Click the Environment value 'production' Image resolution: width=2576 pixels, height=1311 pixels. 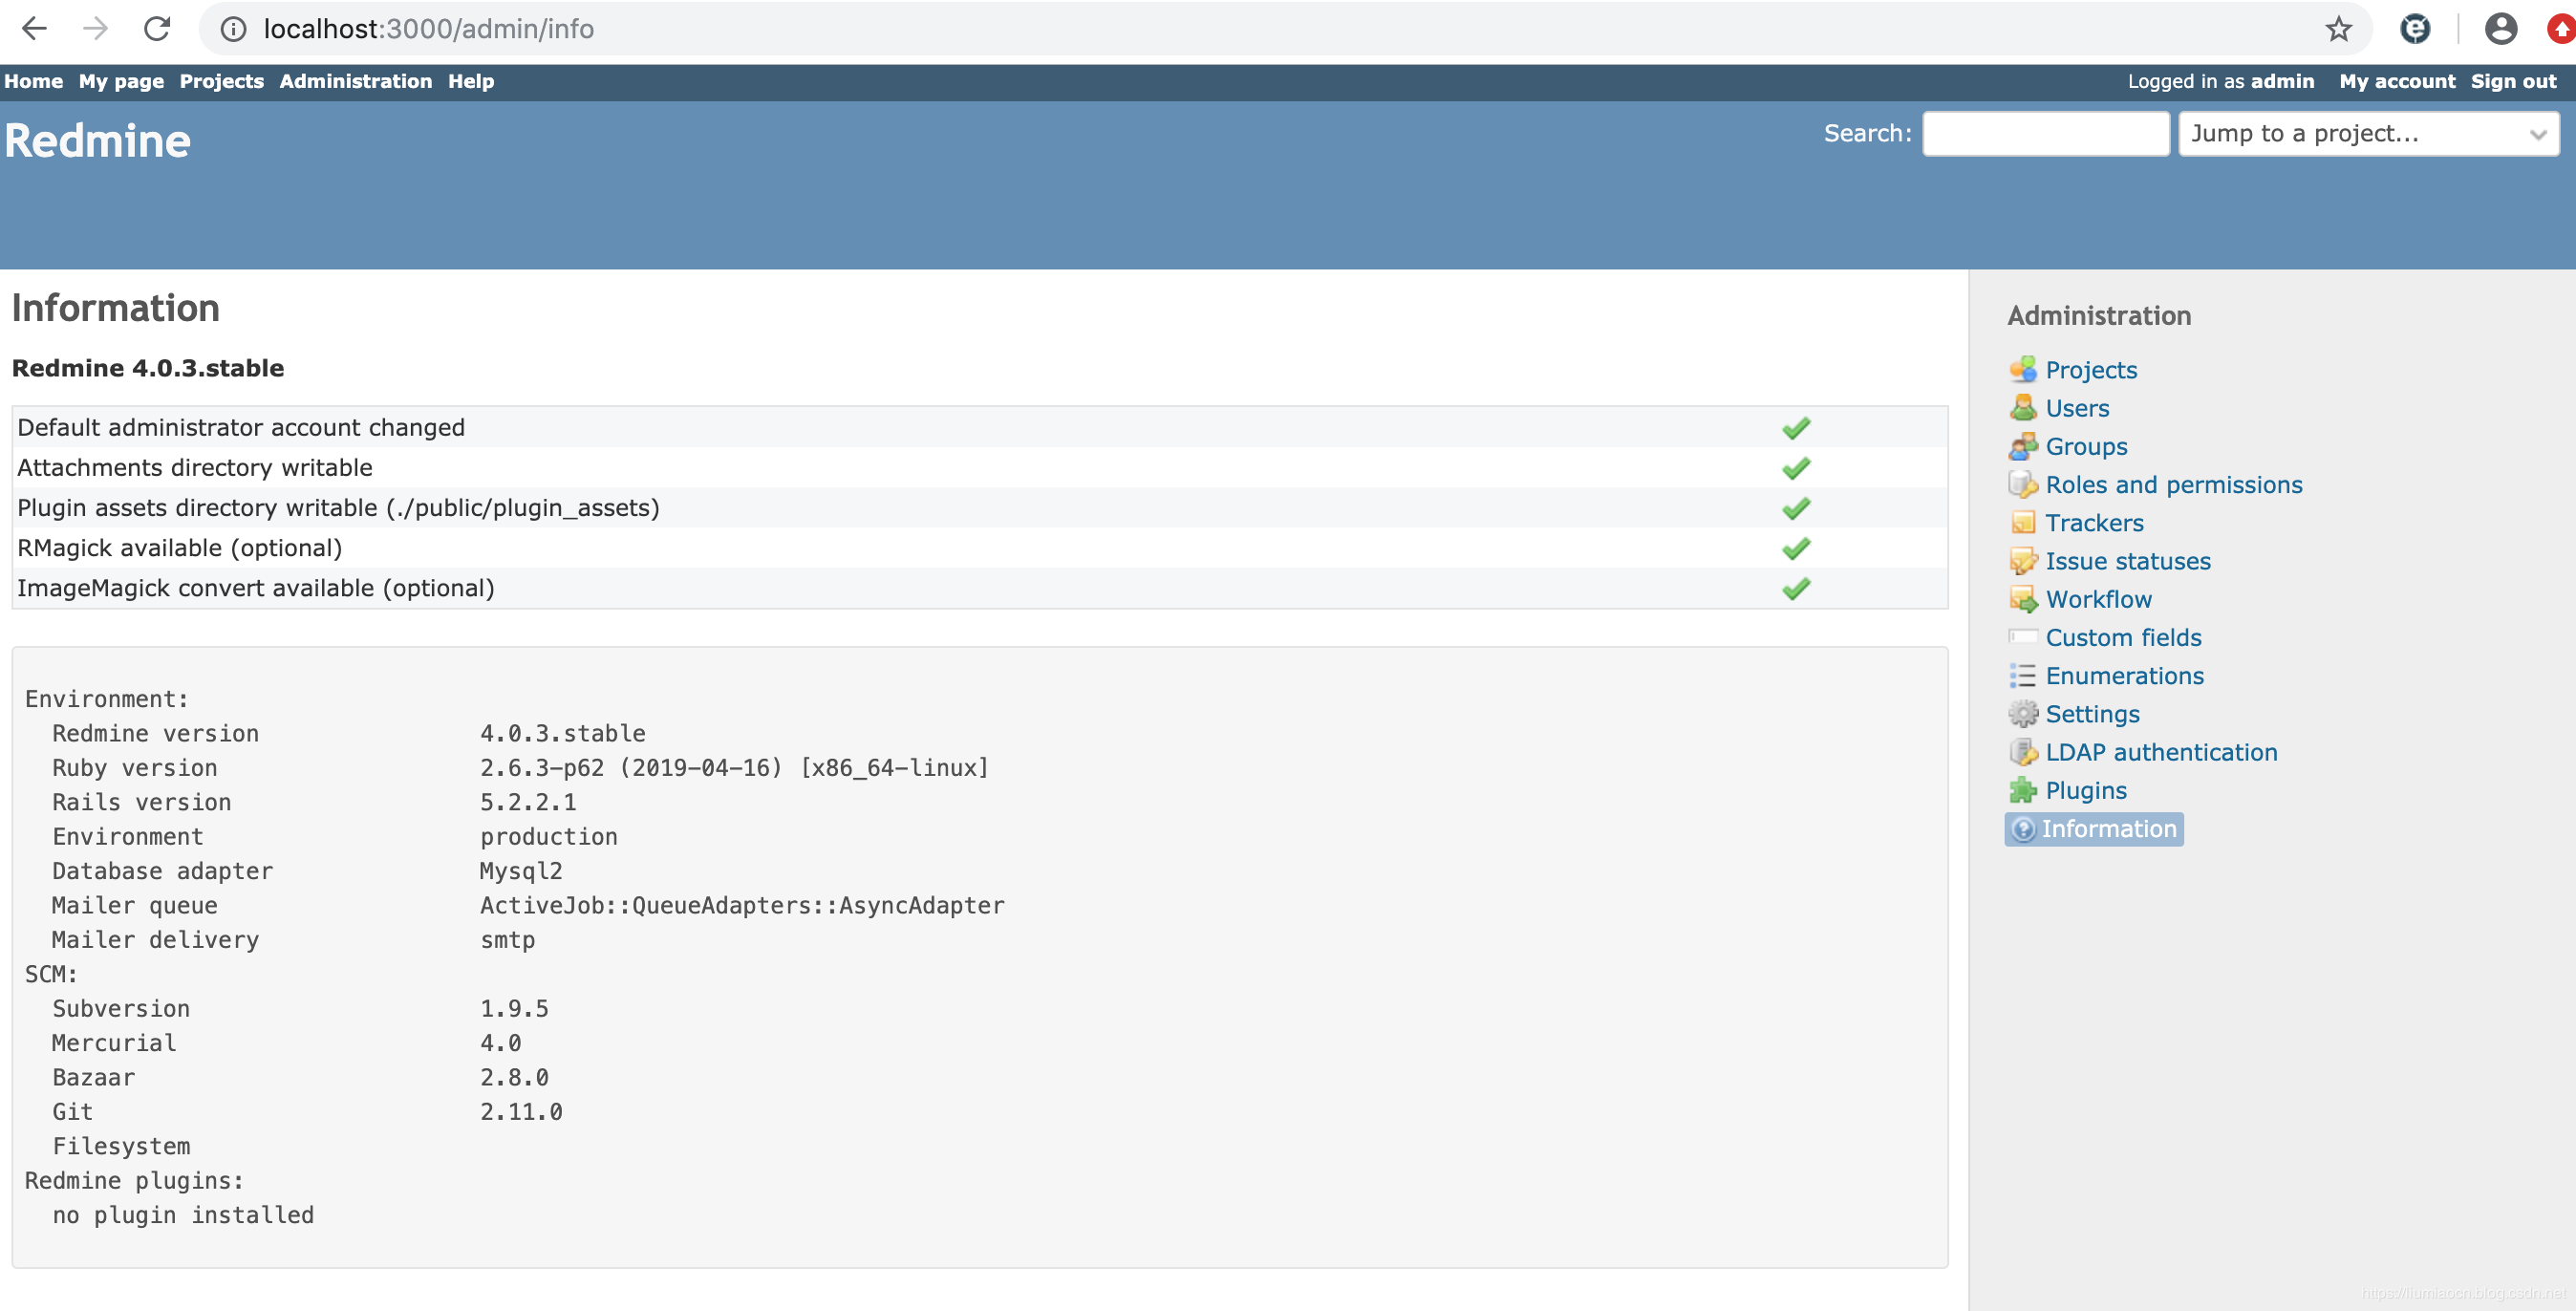pyautogui.click(x=549, y=837)
